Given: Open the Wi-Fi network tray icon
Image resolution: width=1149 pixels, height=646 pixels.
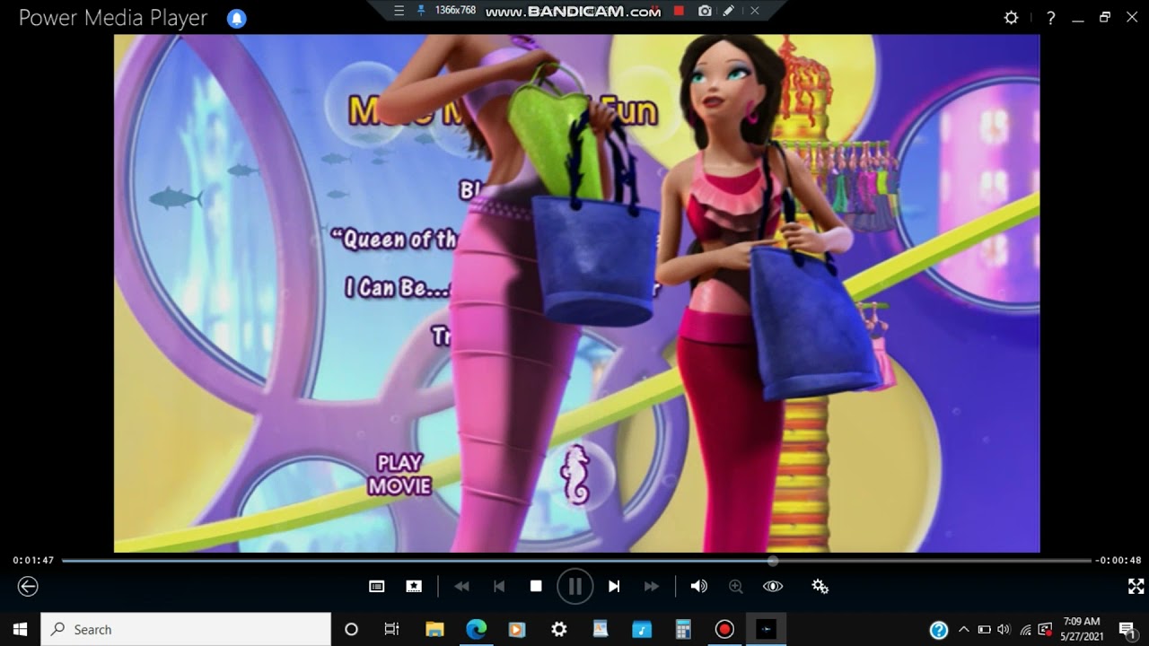Looking at the screenshot, I should coord(1025,630).
